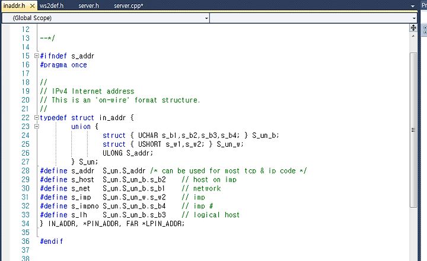
Task: Click 'logical host' comment on line 33
Action: pyautogui.click(x=216, y=215)
